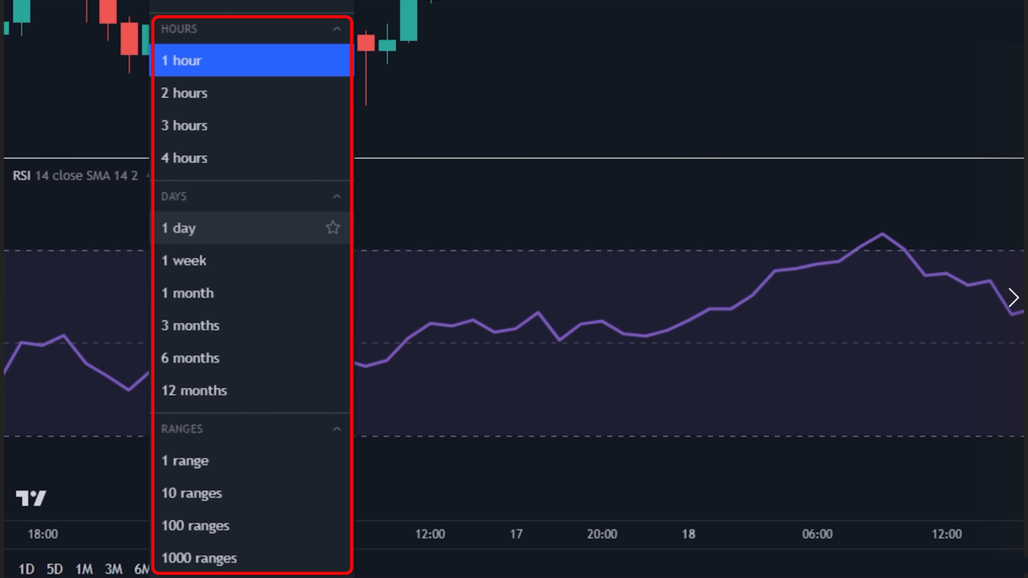Collapse the HOURS section
Screen dimensions: 1028x578
(x=337, y=29)
